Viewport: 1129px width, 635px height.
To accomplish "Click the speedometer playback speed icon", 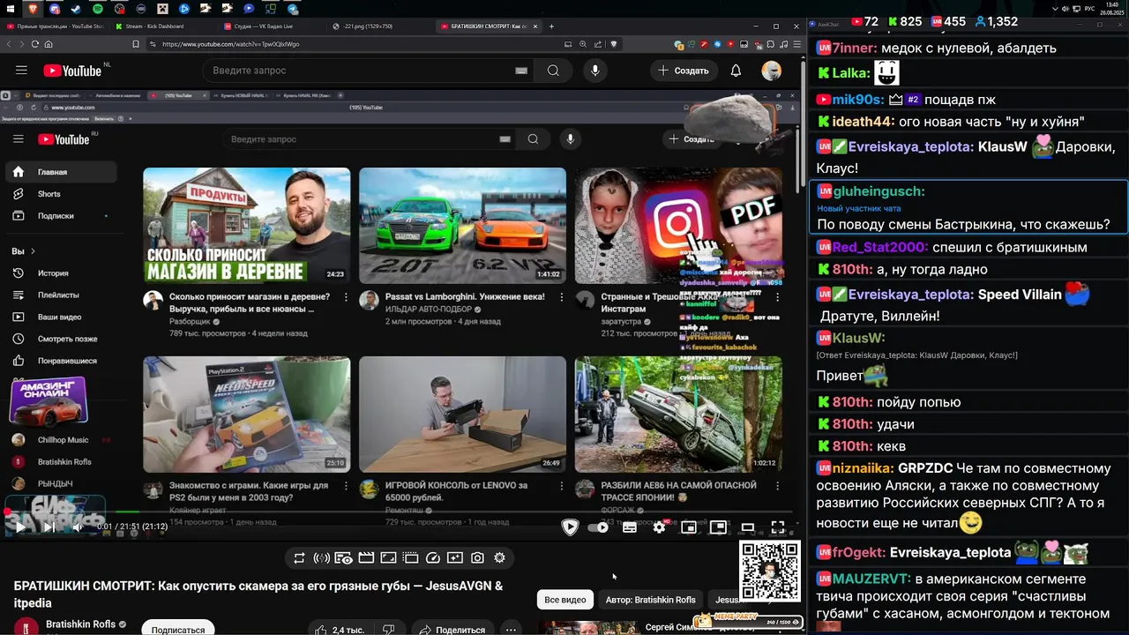I will [x=432, y=557].
